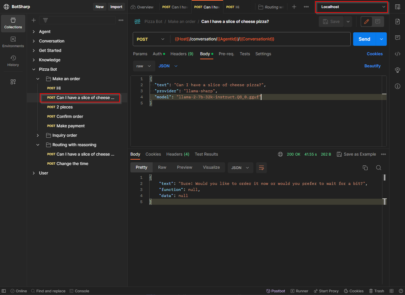Viewport: 405px width, 295px height.
Task: Expand the Inquiry order folder
Action: [38, 135]
